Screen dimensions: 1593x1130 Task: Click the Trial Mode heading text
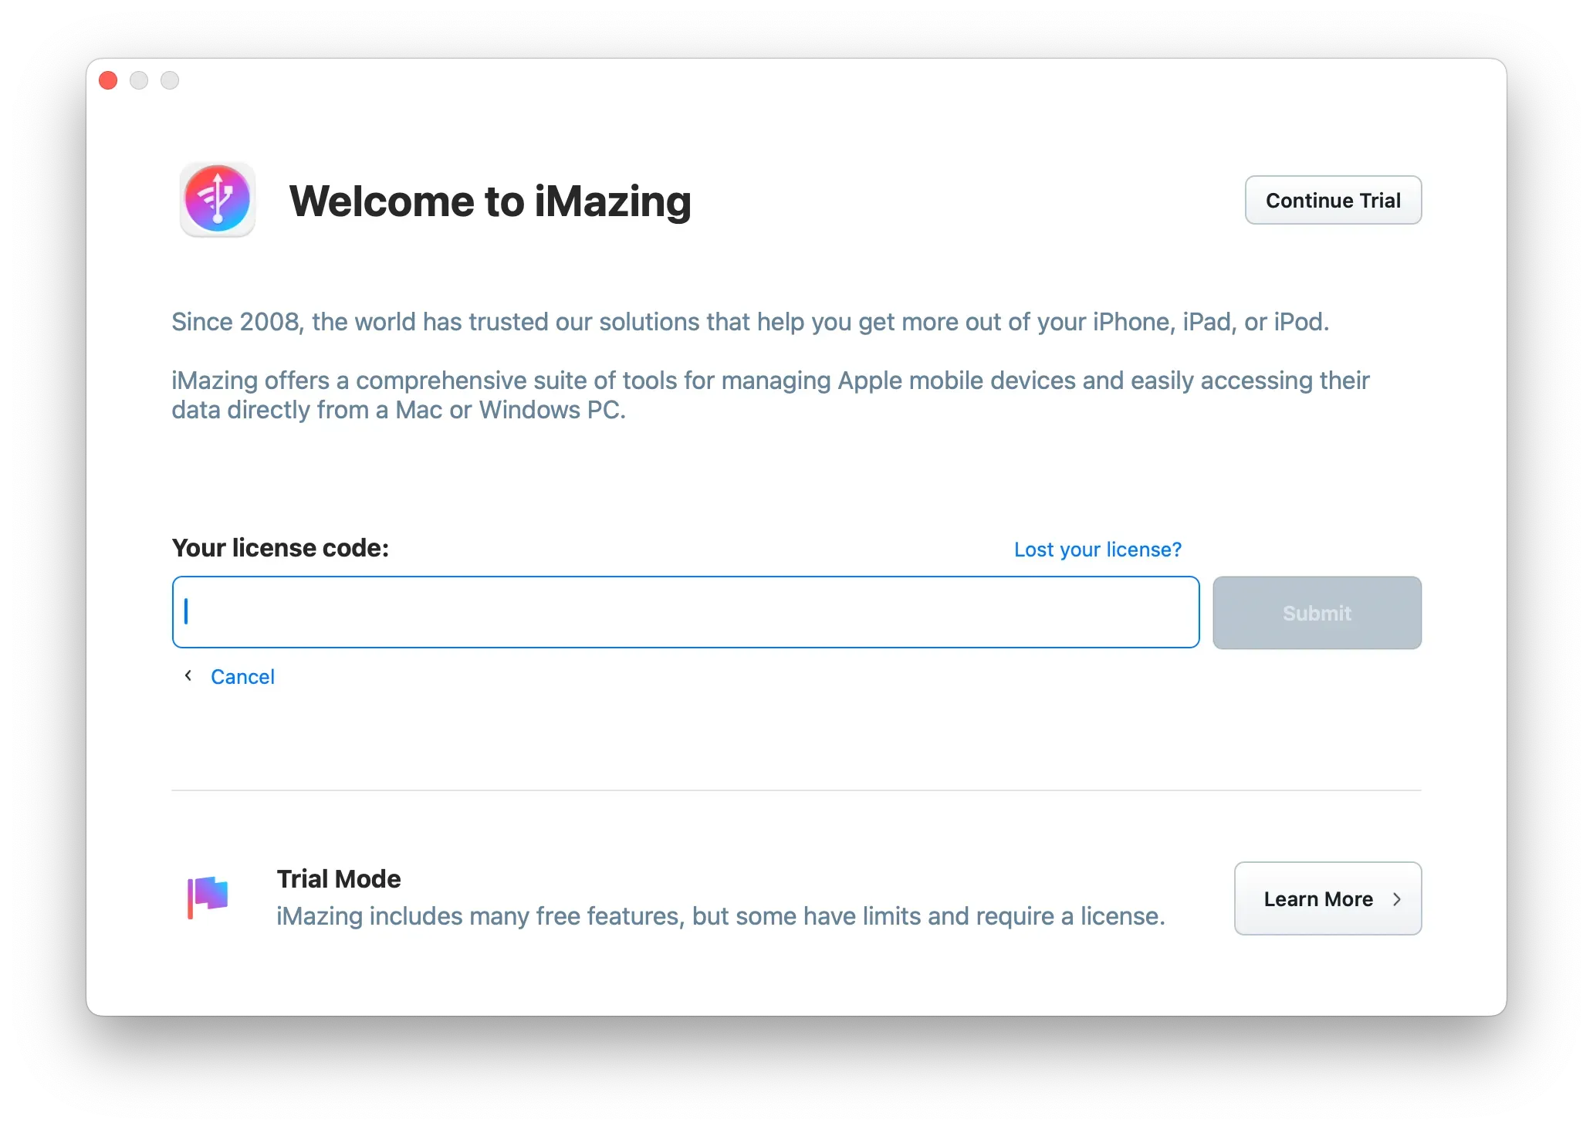338,878
